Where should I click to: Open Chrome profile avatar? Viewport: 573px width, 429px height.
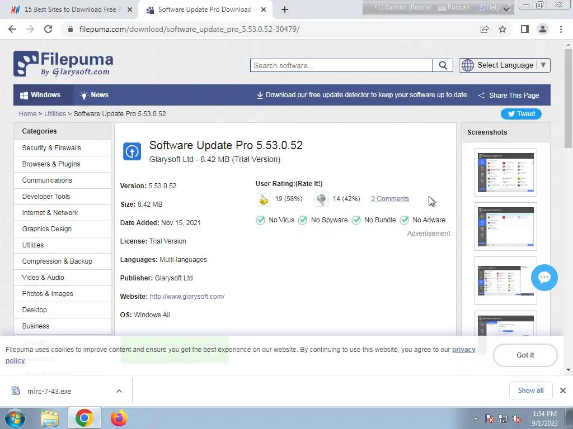(543, 29)
